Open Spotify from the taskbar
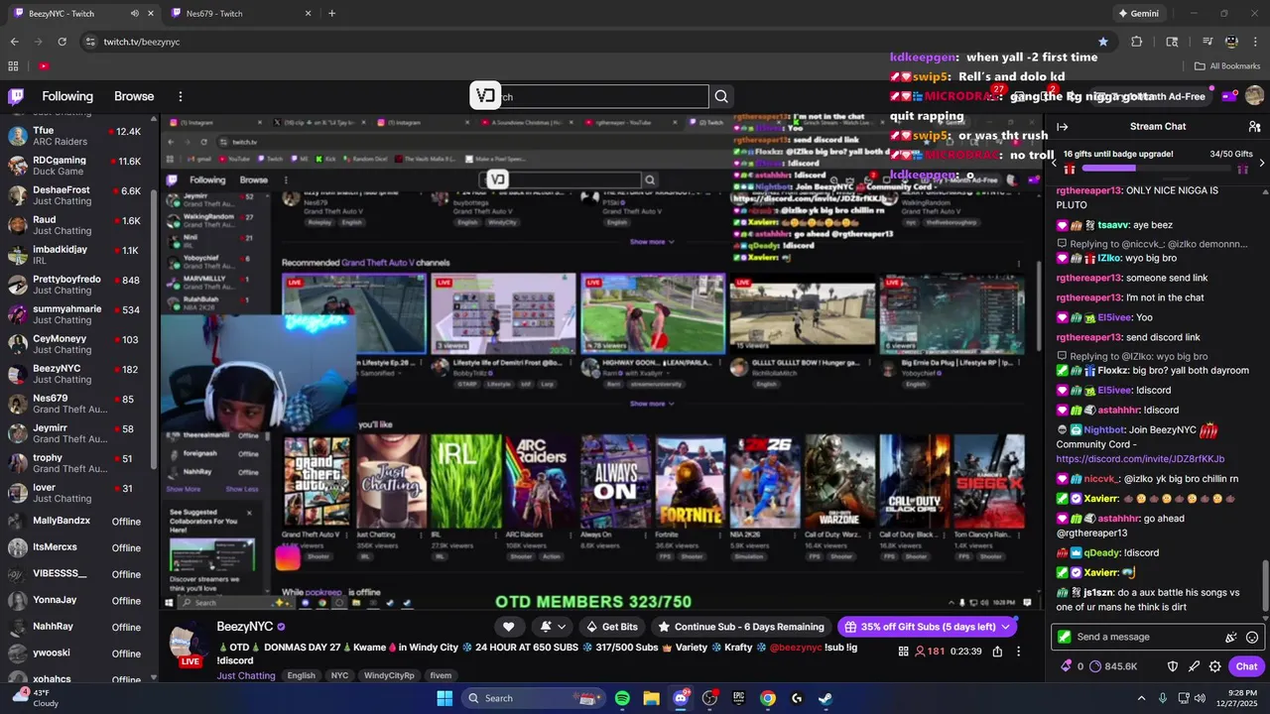 click(x=622, y=698)
